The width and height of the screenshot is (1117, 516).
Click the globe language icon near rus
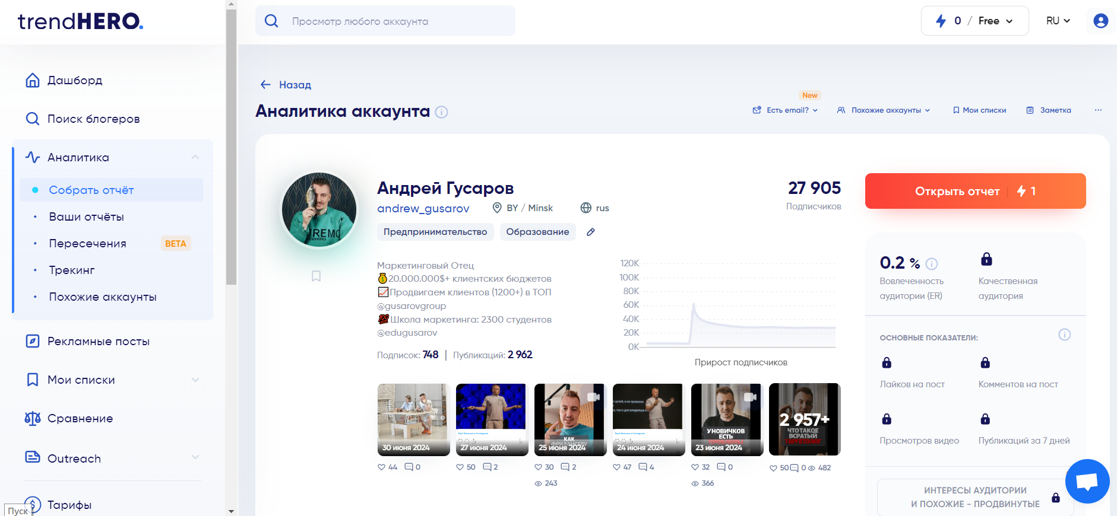click(x=586, y=208)
